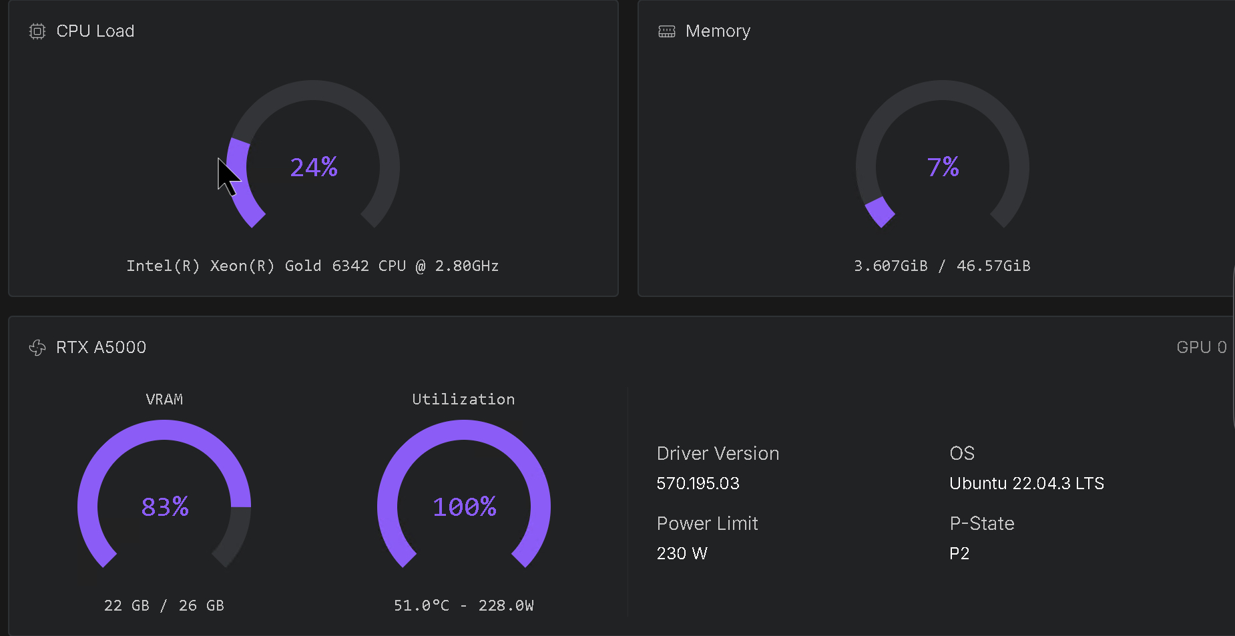
Task: Click the 51.0°C - 228.0W temperature readout
Action: point(463,605)
